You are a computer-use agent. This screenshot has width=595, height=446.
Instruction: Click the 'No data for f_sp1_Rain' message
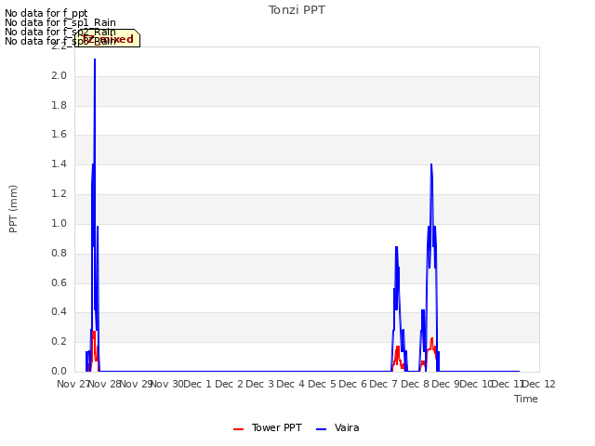point(59,22)
